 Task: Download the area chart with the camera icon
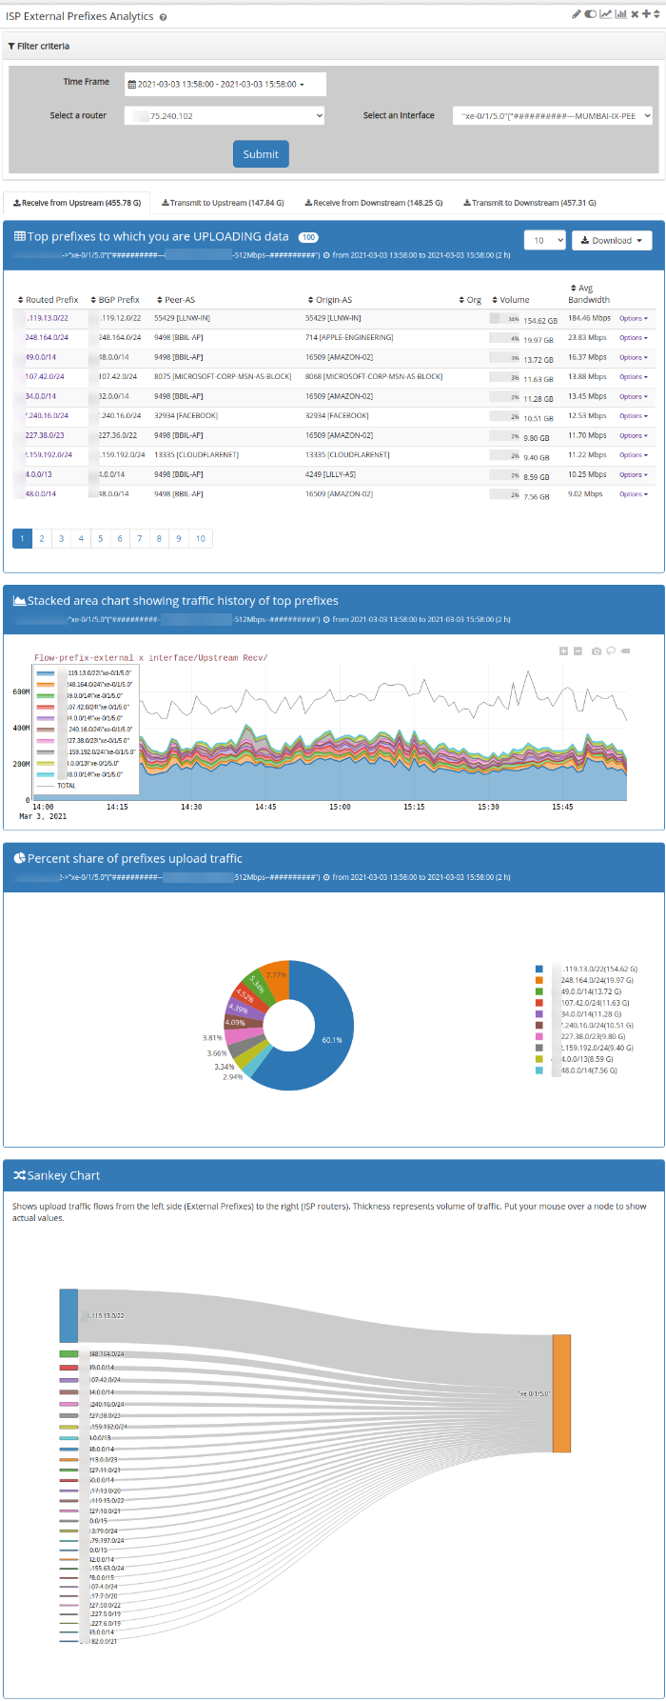coord(597,651)
